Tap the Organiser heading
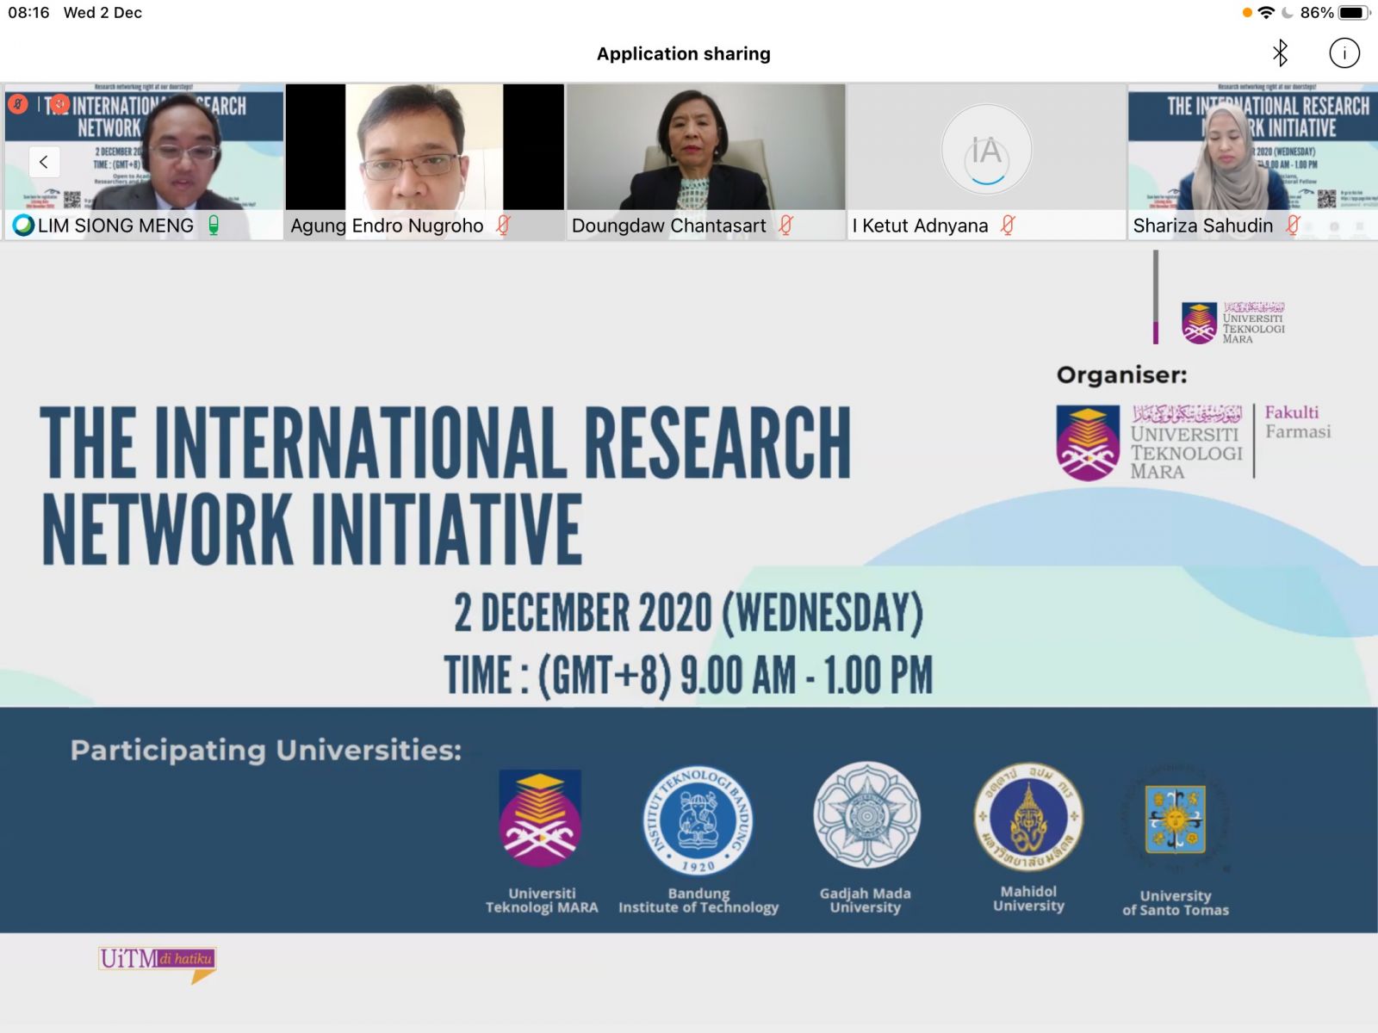This screenshot has width=1378, height=1033. pyautogui.click(x=1121, y=375)
